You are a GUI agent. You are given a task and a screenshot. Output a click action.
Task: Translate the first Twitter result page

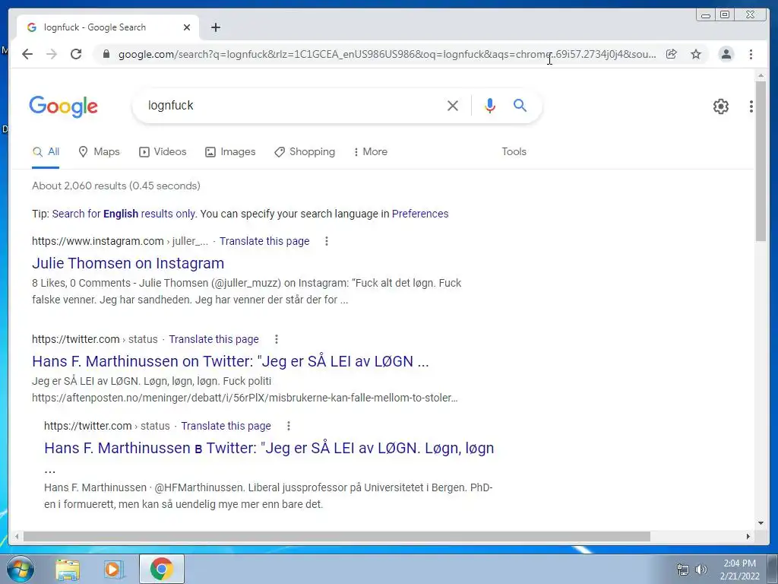213,340
